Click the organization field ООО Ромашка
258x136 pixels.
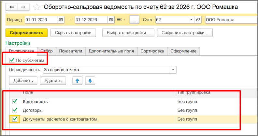coord(230,20)
